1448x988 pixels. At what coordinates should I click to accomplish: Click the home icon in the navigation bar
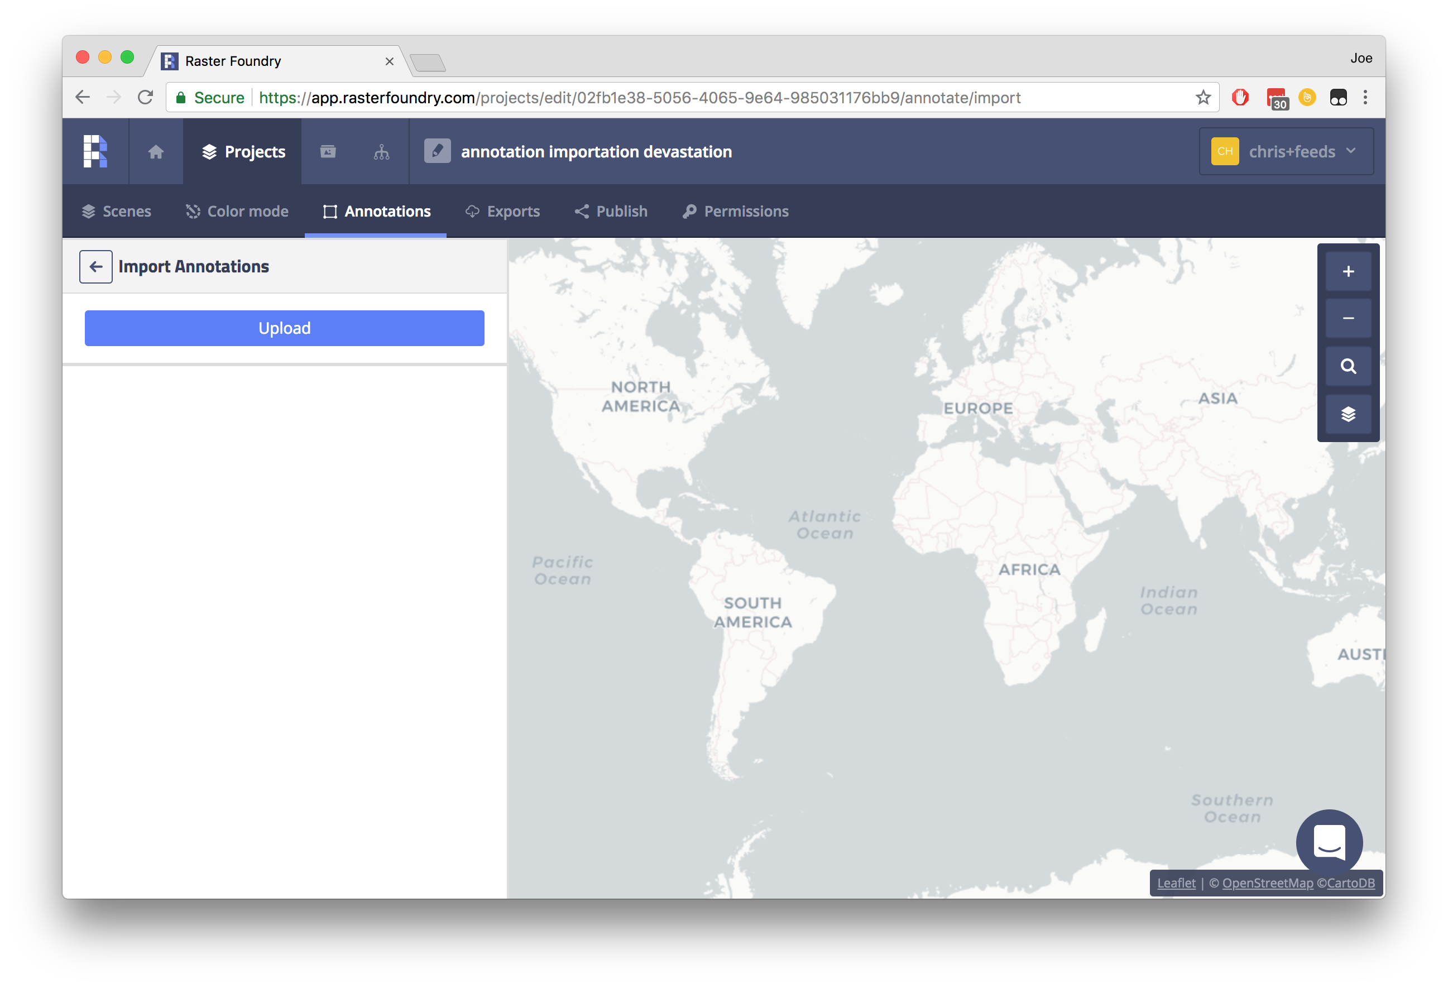(156, 151)
